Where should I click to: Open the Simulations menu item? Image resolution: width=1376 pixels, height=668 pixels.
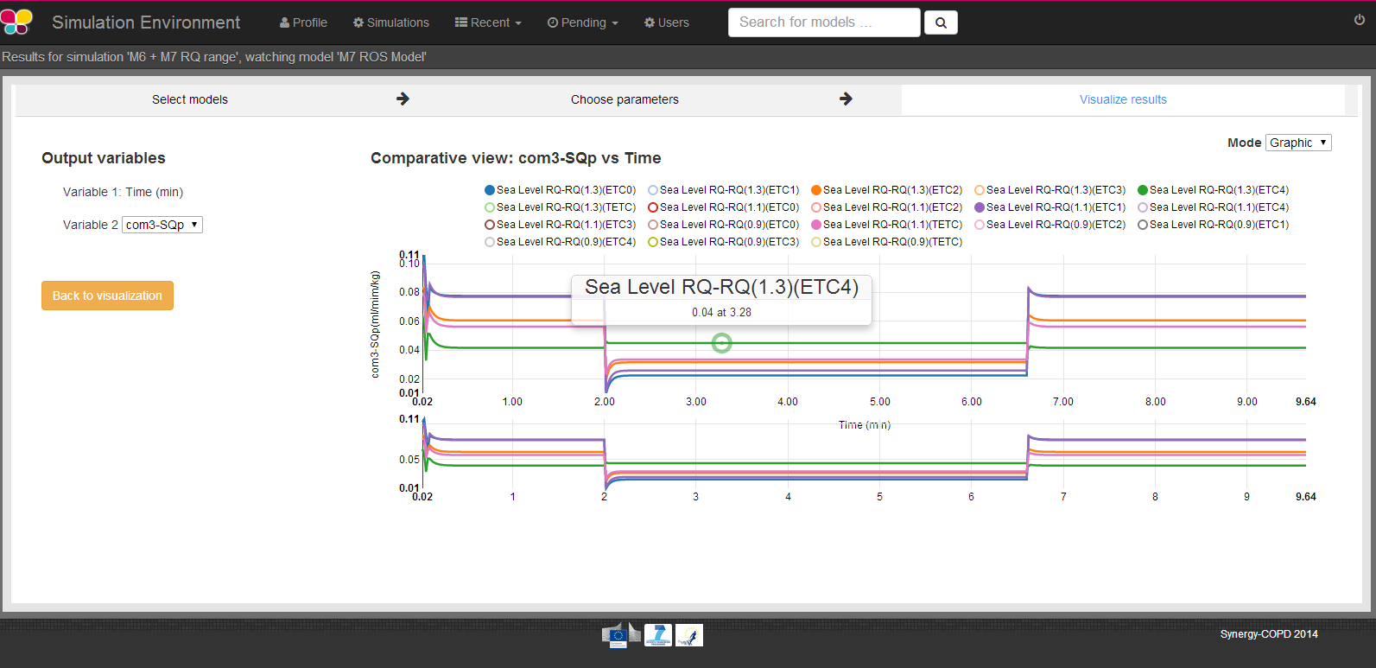pyautogui.click(x=390, y=22)
